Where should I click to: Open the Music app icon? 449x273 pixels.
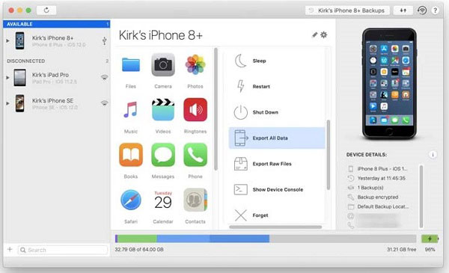131,110
